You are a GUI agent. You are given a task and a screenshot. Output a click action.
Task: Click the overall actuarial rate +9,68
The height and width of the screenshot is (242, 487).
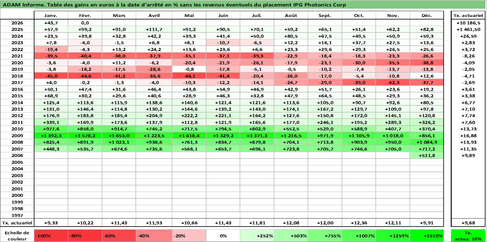point(468,223)
